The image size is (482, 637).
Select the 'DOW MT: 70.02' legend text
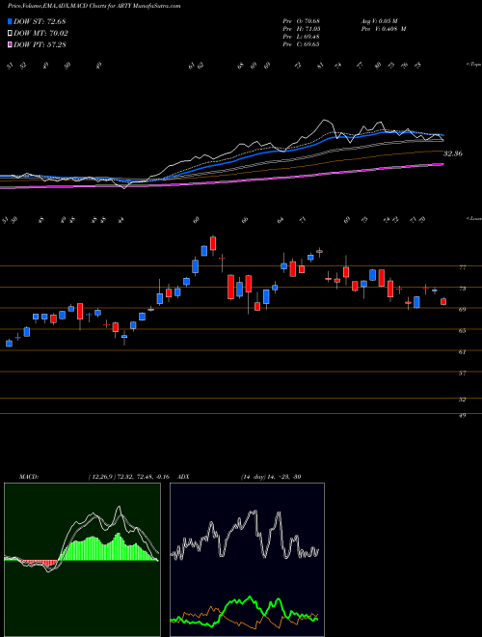[x=40, y=34]
